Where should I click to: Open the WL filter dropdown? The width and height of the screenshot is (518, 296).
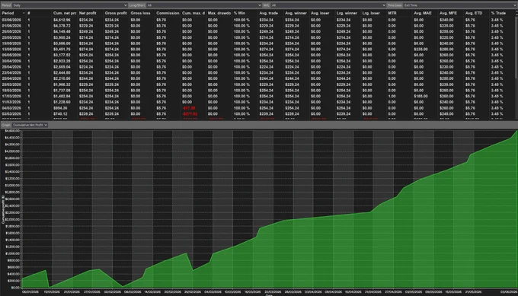coord(328,5)
